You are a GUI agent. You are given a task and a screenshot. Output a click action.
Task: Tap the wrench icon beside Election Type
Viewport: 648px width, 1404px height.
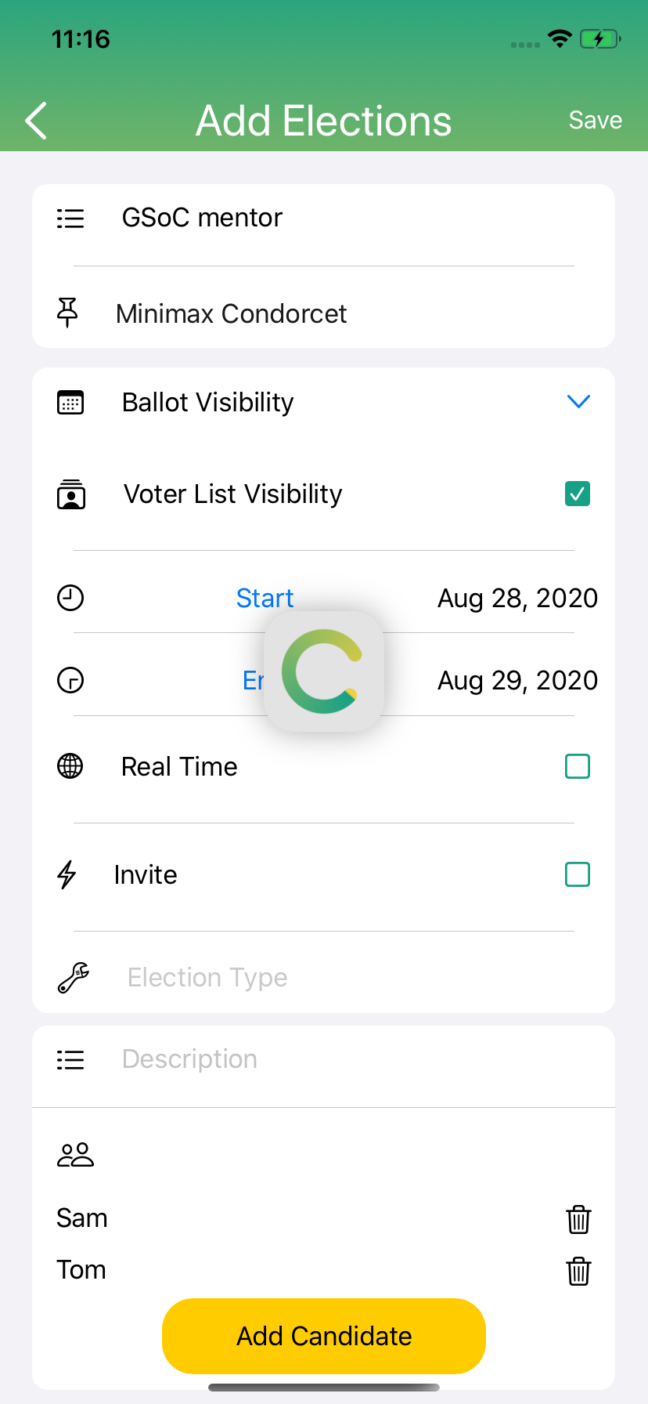(x=73, y=978)
